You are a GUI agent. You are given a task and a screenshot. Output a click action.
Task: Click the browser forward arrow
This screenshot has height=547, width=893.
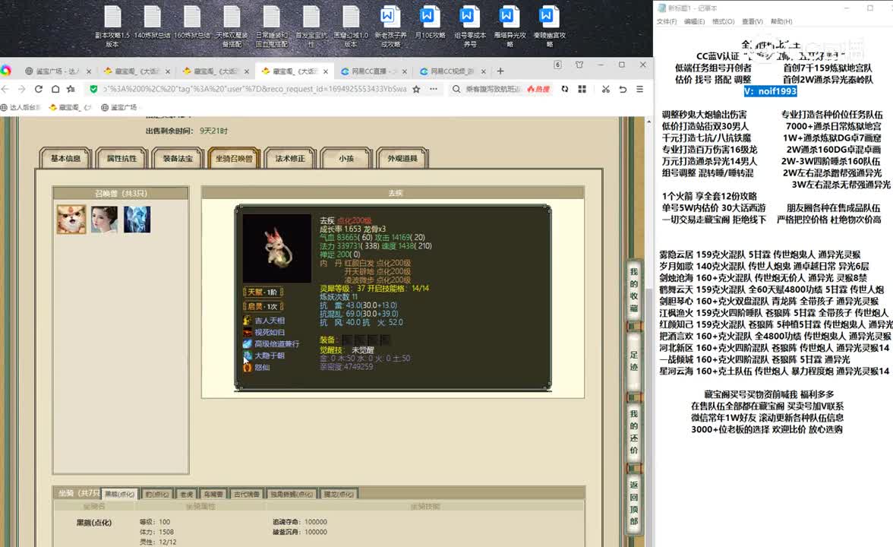[21, 89]
